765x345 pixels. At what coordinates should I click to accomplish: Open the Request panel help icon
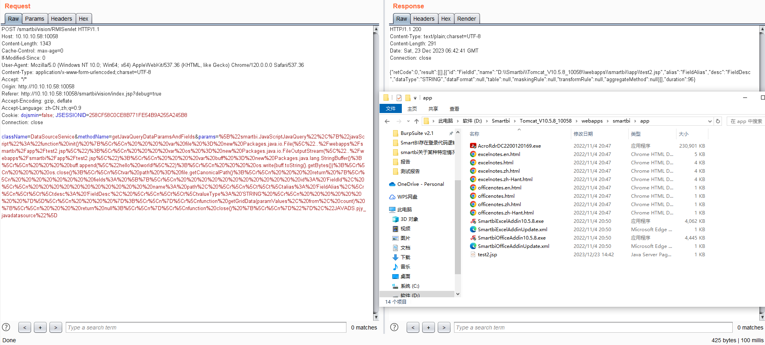(x=6, y=327)
